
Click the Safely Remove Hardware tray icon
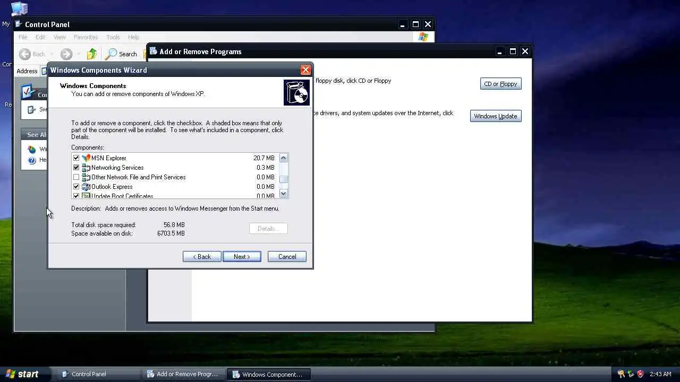(631, 374)
